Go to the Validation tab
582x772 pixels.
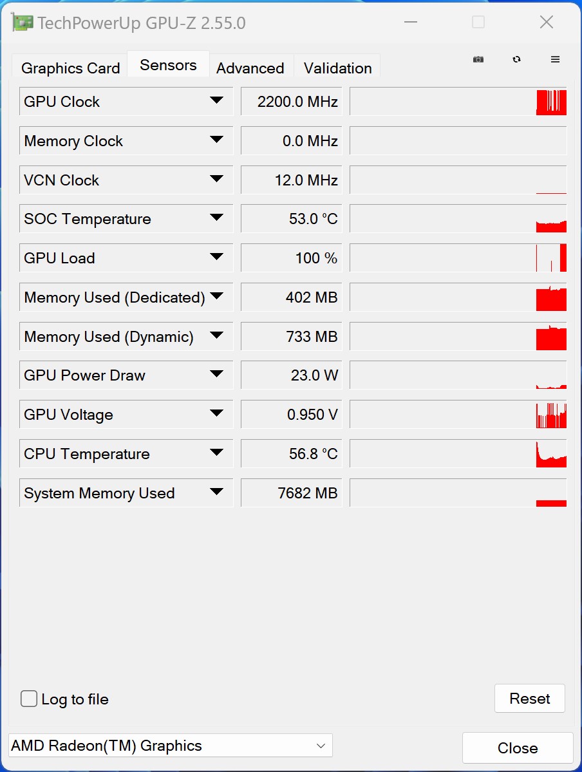click(x=338, y=68)
